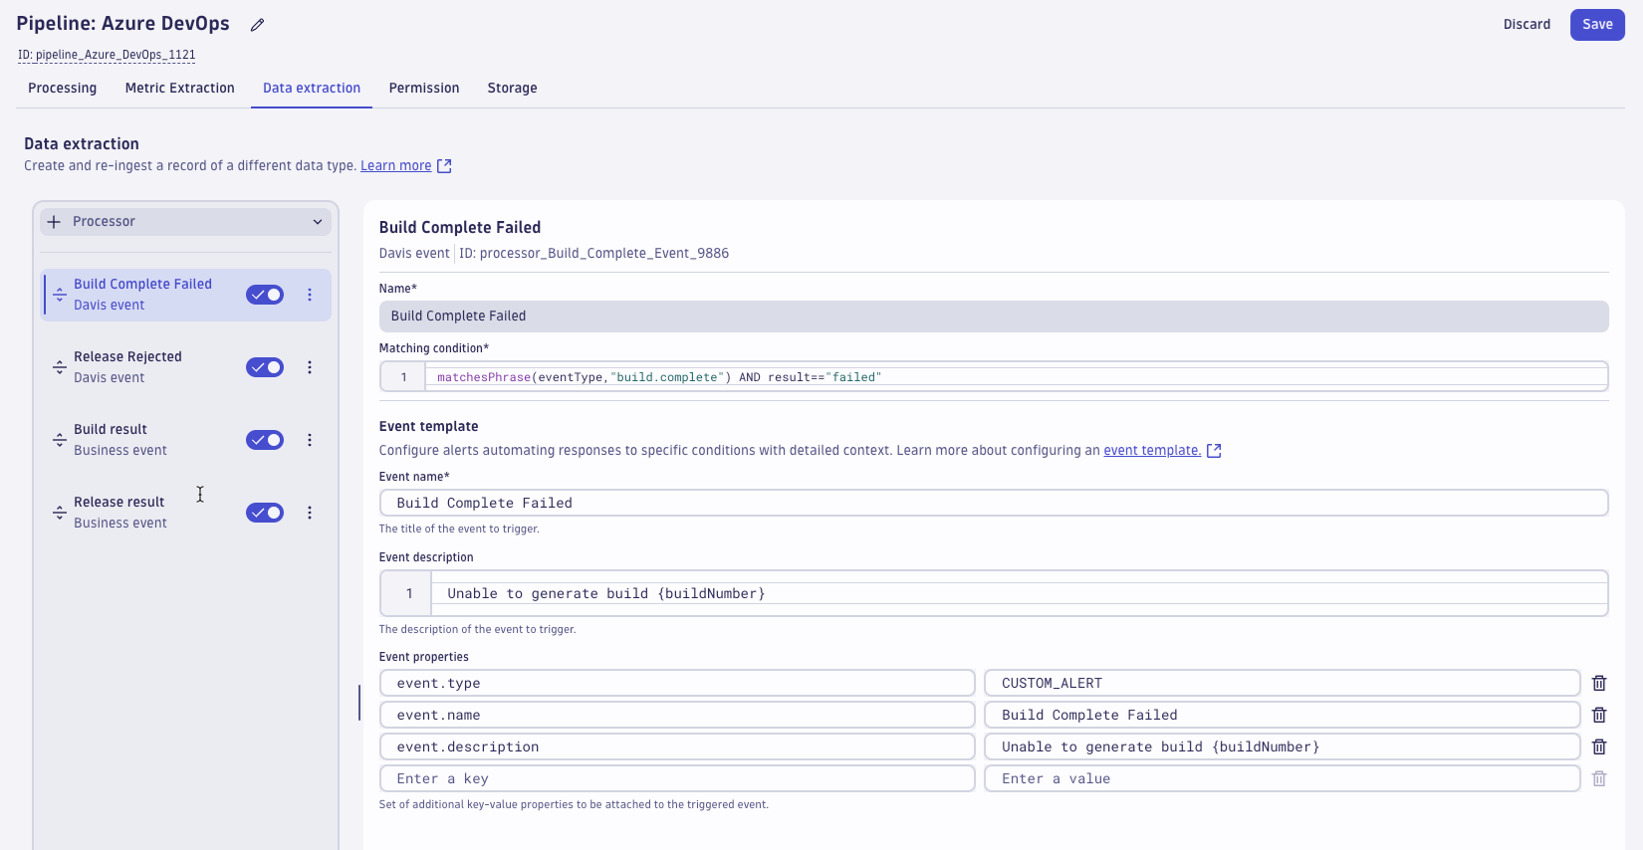Open the Permission tab

coord(424,88)
